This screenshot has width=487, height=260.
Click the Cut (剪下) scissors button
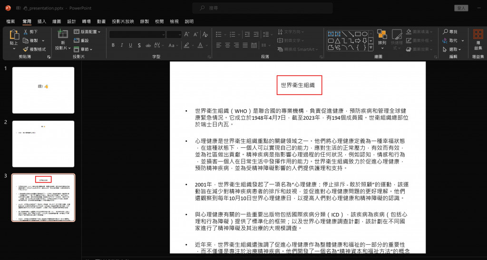click(x=30, y=32)
